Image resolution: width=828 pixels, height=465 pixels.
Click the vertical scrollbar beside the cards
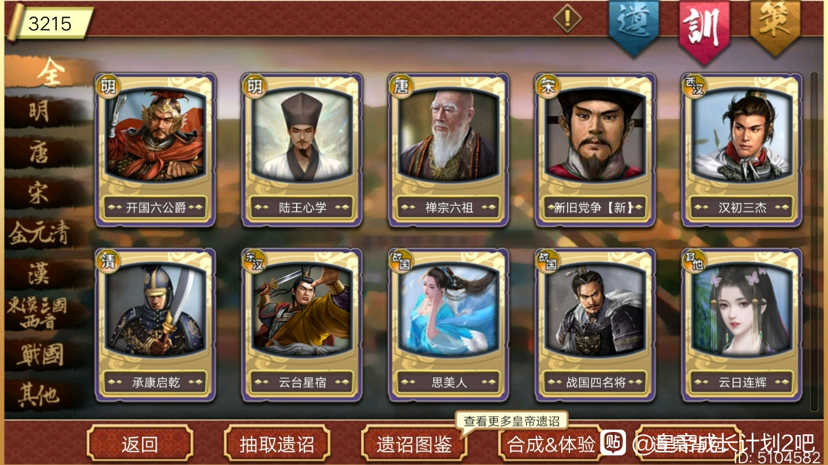click(814, 242)
